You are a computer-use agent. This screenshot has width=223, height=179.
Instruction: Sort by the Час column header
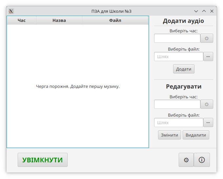[22, 21]
